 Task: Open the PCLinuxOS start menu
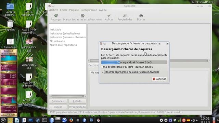pos(3,120)
